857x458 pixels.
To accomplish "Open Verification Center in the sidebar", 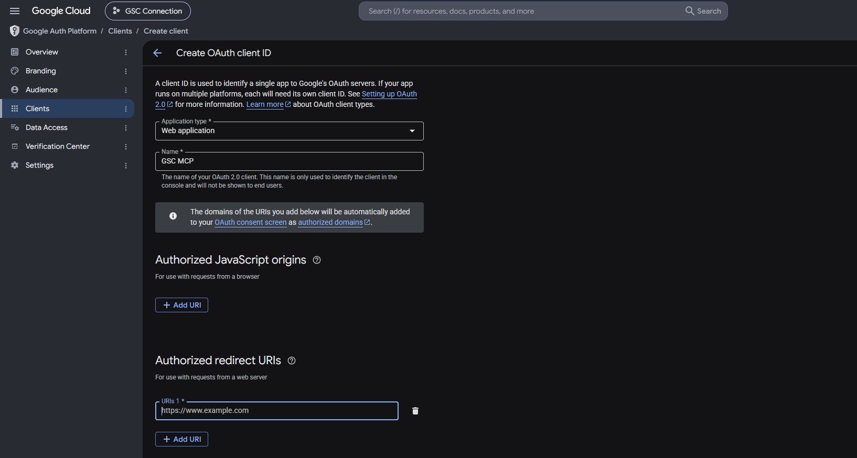I will coord(67,146).
